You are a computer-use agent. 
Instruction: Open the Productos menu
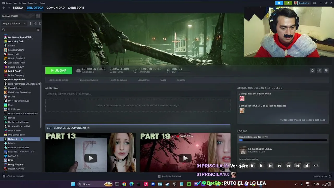(x=33, y=3)
